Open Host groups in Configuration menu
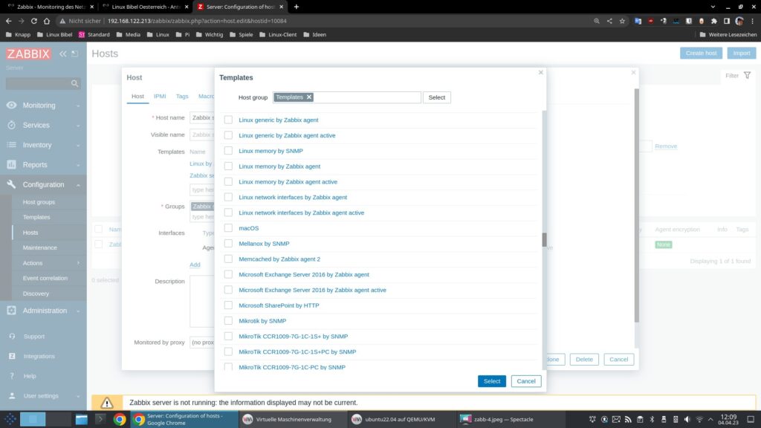 pos(39,202)
